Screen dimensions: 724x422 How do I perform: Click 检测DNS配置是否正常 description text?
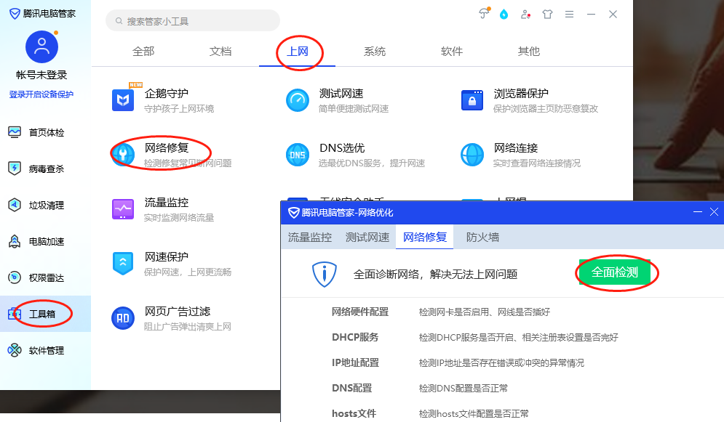(x=463, y=389)
